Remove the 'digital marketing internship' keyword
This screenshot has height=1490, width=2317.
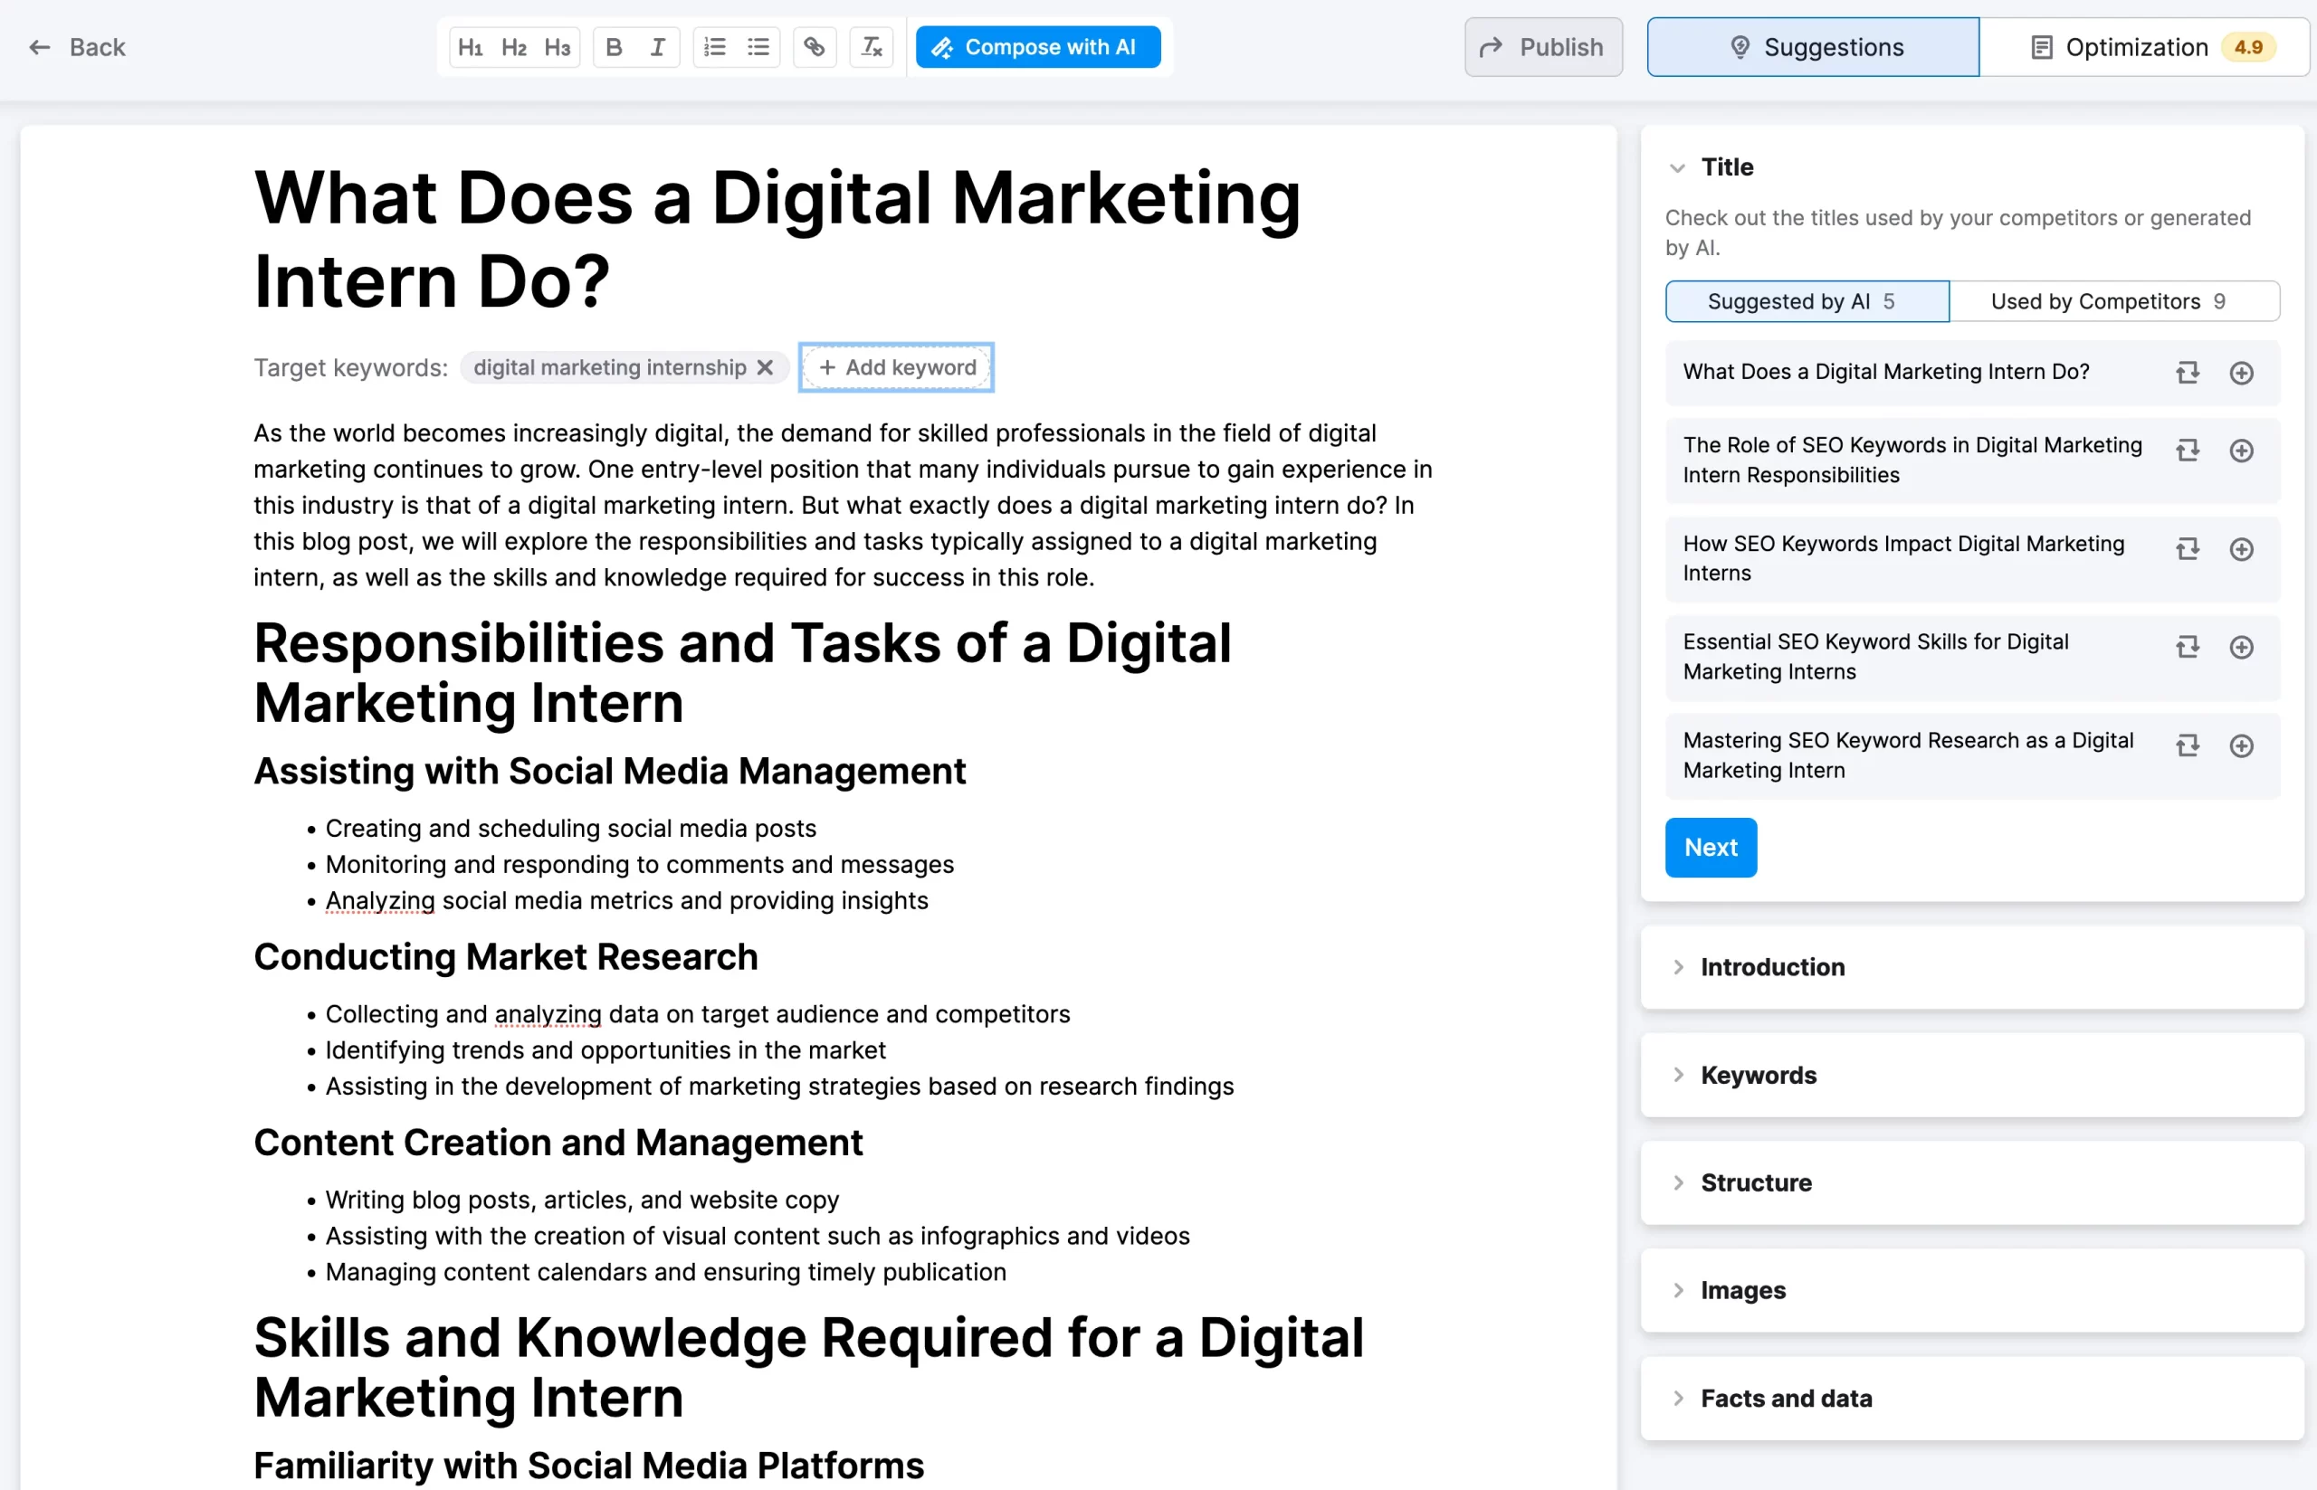point(766,367)
